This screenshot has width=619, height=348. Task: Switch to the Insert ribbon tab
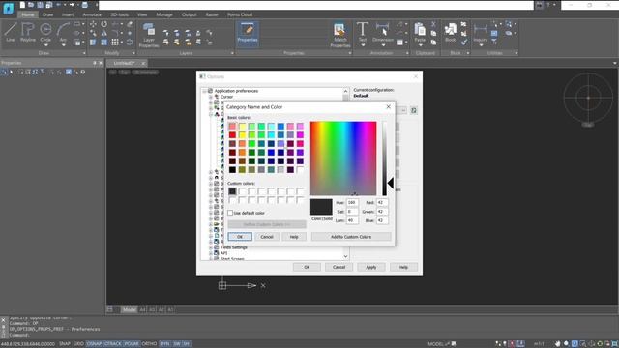click(68, 14)
